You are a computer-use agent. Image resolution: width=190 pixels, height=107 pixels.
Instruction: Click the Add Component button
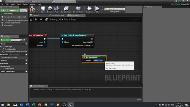[9, 10]
